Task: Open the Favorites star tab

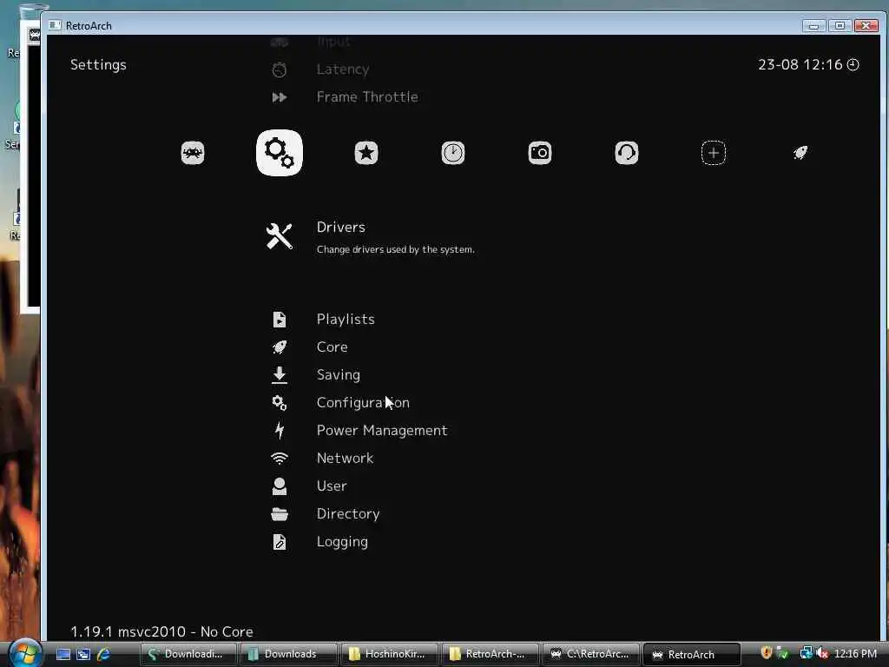Action: point(366,153)
